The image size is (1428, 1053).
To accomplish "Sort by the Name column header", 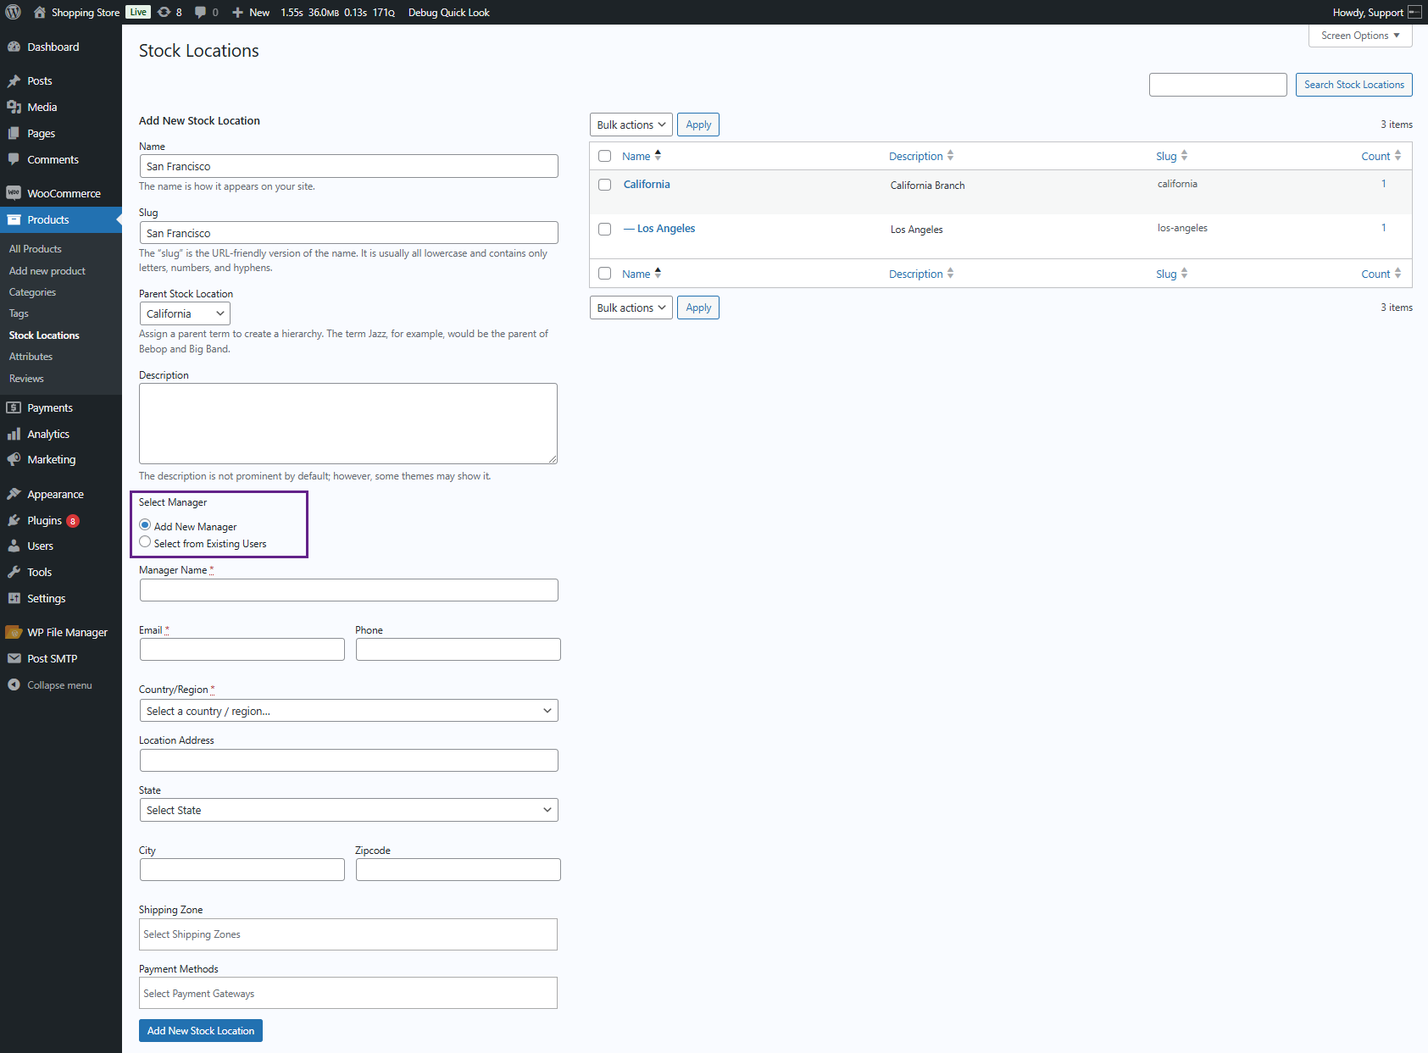I will [x=642, y=156].
